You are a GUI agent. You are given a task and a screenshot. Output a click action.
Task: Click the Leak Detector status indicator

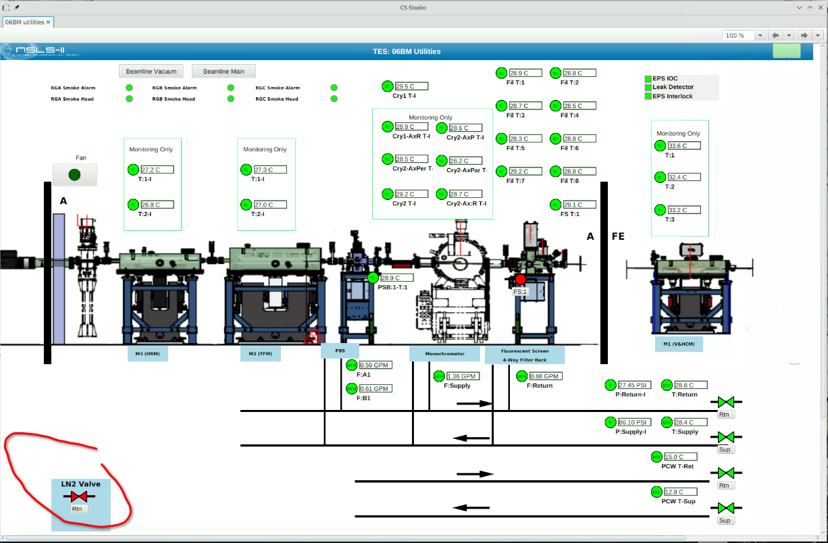(x=648, y=88)
